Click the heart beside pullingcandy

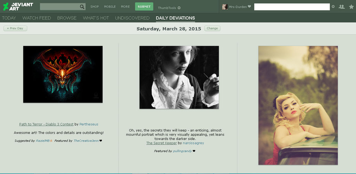coord(194,151)
